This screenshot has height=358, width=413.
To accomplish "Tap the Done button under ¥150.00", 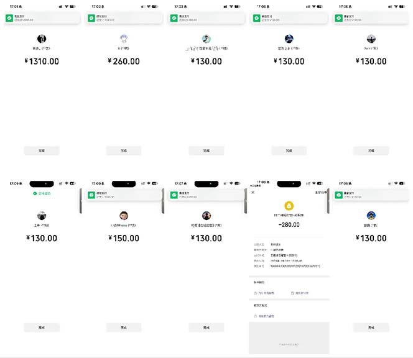I will (124, 327).
